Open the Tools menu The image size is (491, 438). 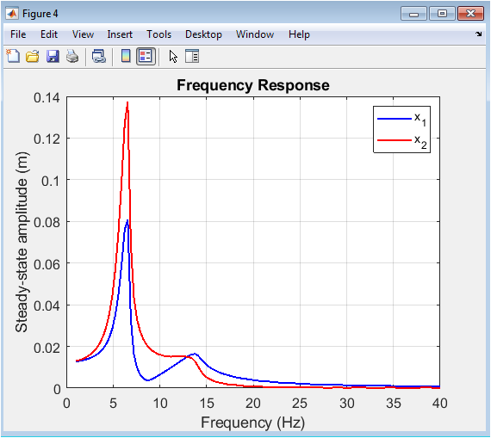(158, 34)
